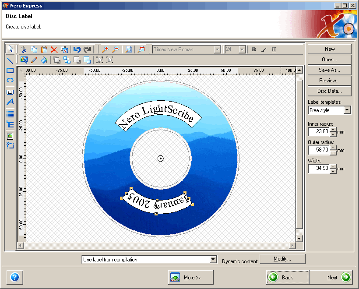Viewport: 359px width, 289px height.
Task: Click the Paste toolbar icon
Action: pyautogui.click(x=44, y=49)
